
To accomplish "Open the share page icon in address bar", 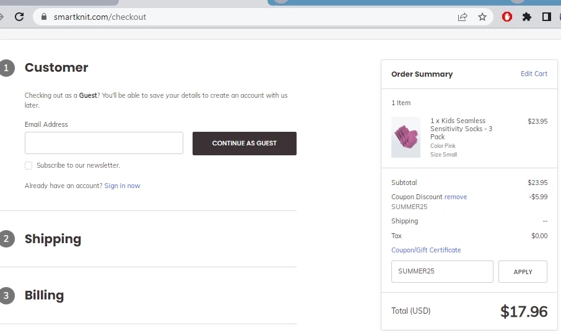I will click(463, 17).
